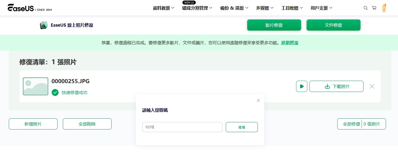Expand the 資料救援 menu

coord(163,8)
